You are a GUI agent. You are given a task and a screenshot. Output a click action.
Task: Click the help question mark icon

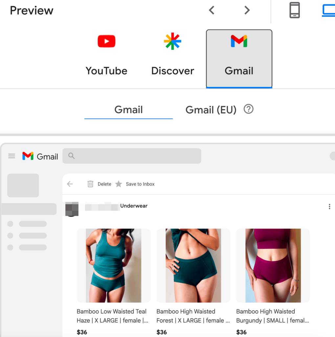[248, 109]
